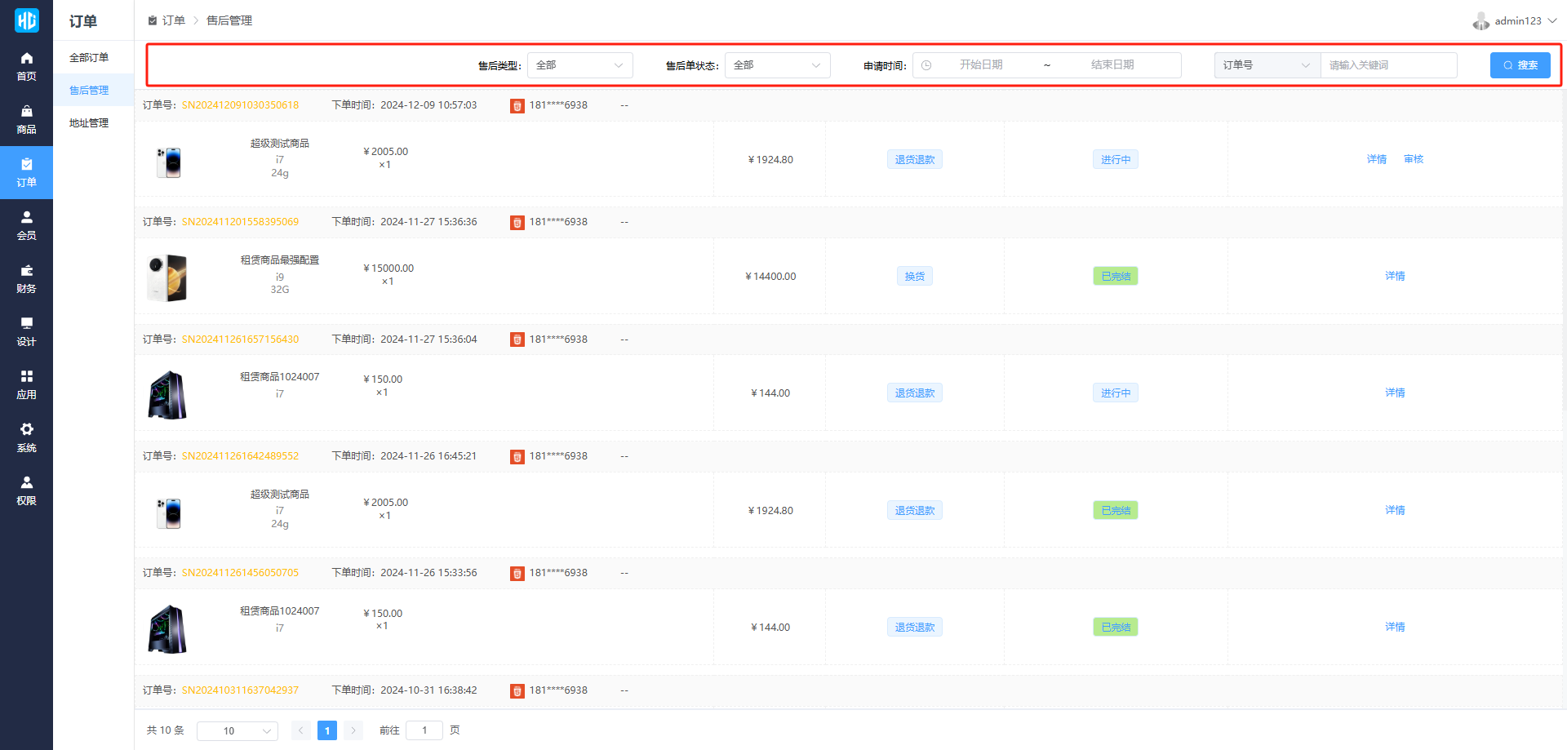Go to 会员 members section
Image resolution: width=1567 pixels, height=750 pixels.
pos(26,225)
